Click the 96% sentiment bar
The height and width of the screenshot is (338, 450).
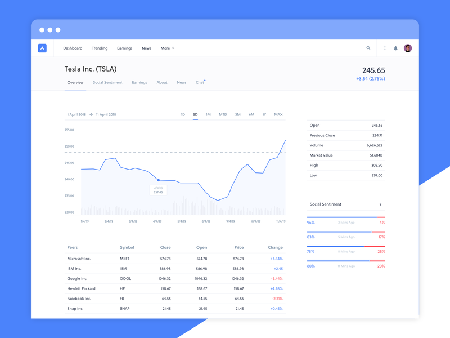pos(346,217)
